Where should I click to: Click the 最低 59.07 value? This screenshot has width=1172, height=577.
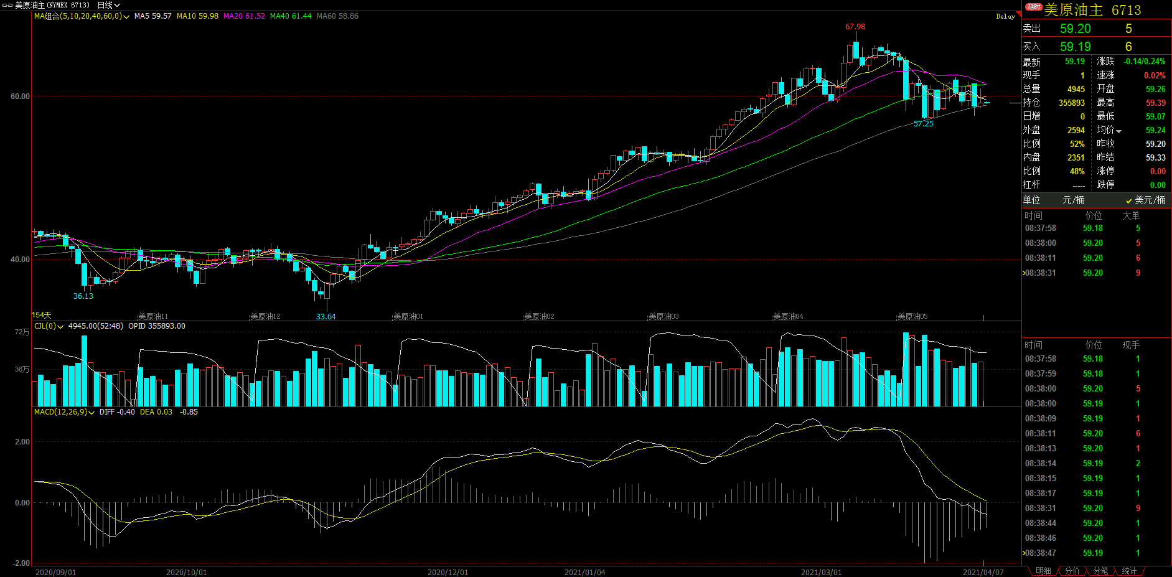click(1156, 116)
